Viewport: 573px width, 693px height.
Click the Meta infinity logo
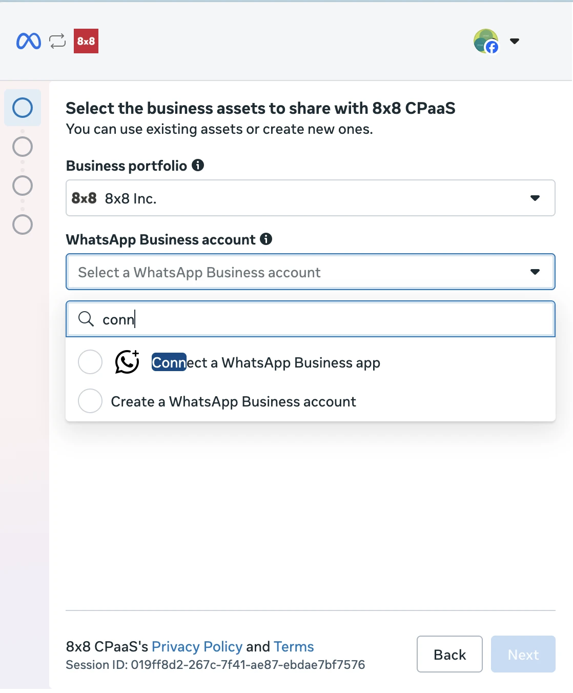point(29,41)
